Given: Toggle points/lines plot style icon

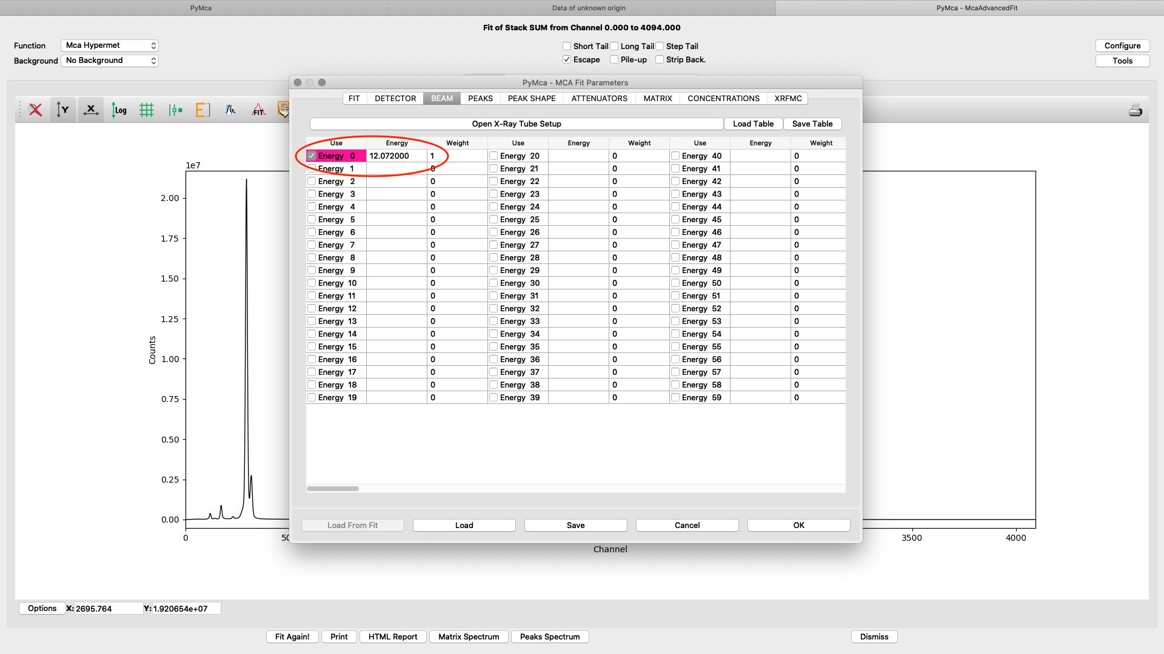Looking at the screenshot, I should click(175, 110).
